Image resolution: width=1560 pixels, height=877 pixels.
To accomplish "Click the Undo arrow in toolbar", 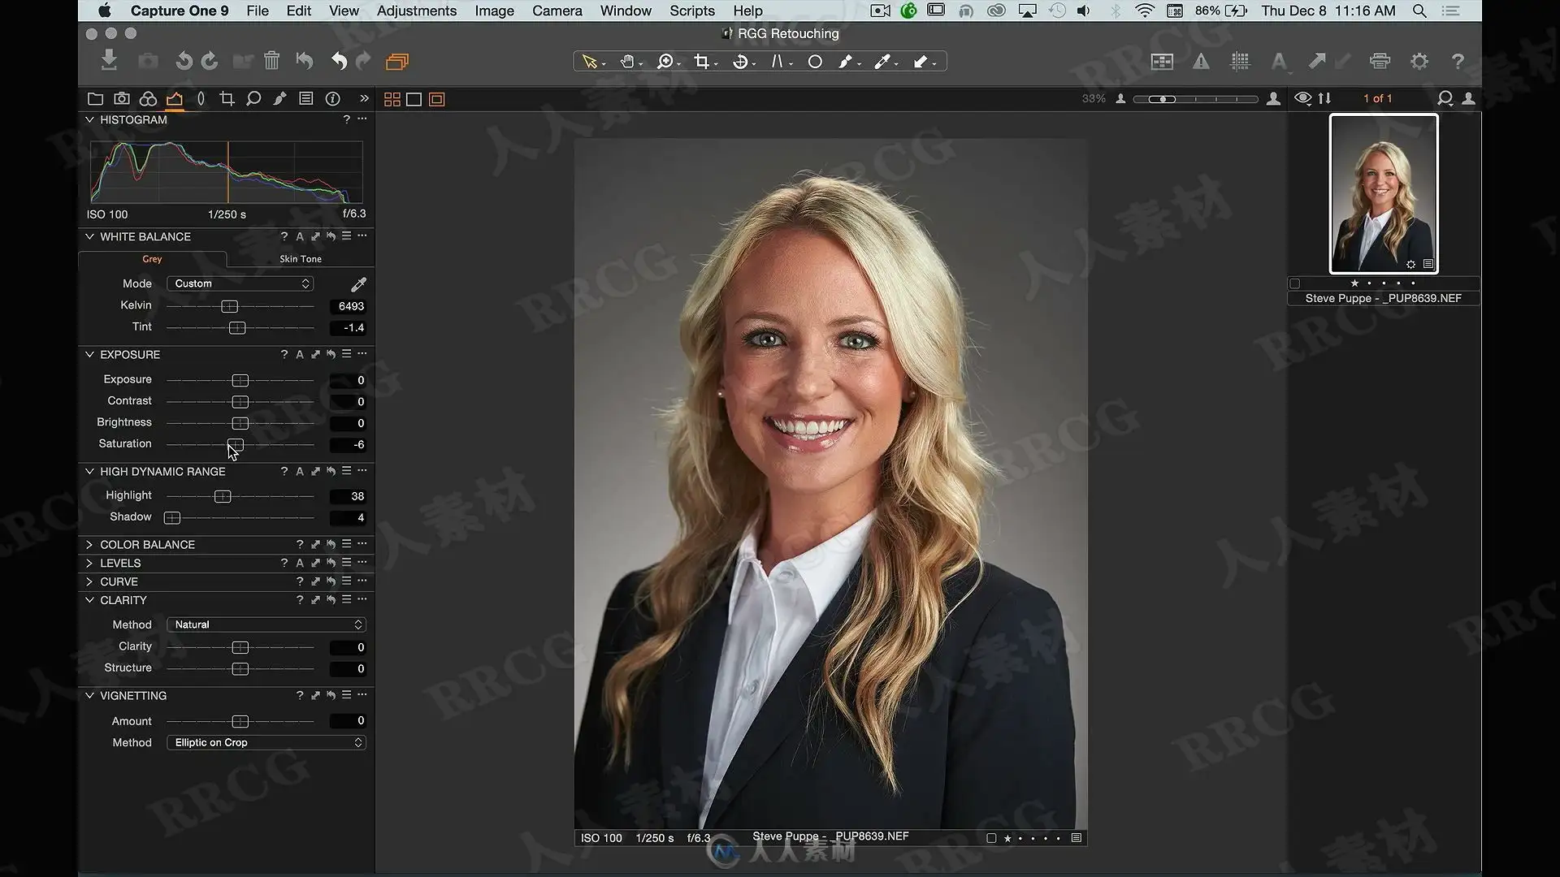I will tap(339, 61).
